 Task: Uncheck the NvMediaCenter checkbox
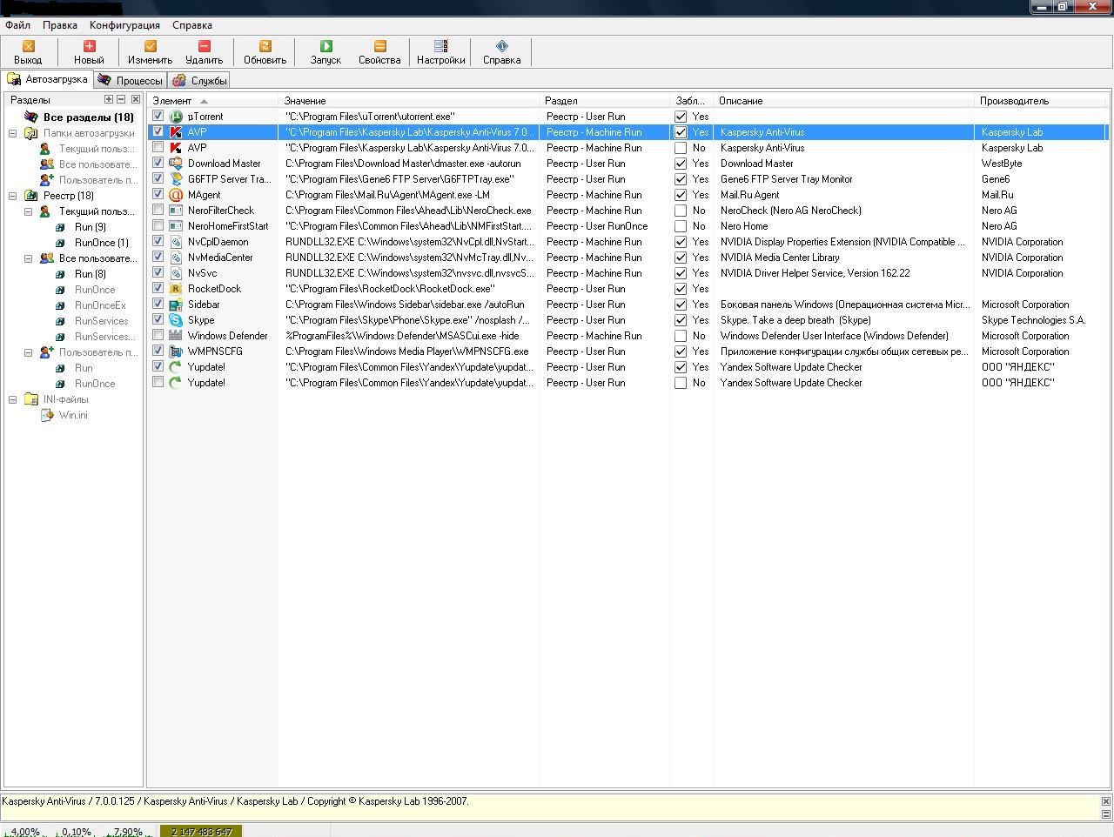coord(158,257)
